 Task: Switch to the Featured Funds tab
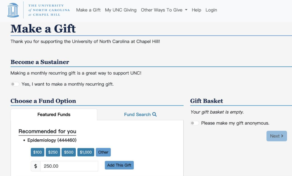54,115
